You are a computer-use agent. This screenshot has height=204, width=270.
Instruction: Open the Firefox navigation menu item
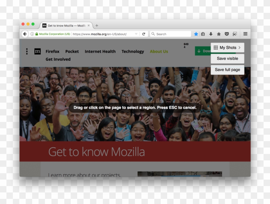click(x=52, y=51)
